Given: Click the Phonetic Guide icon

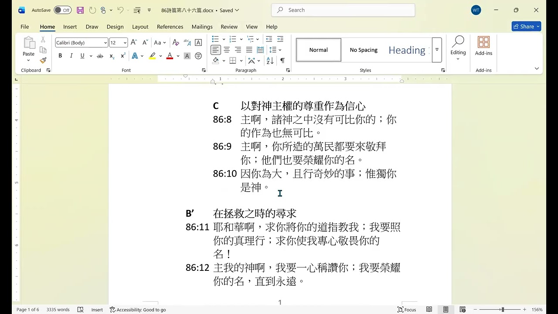Looking at the screenshot, I should coord(187,42).
